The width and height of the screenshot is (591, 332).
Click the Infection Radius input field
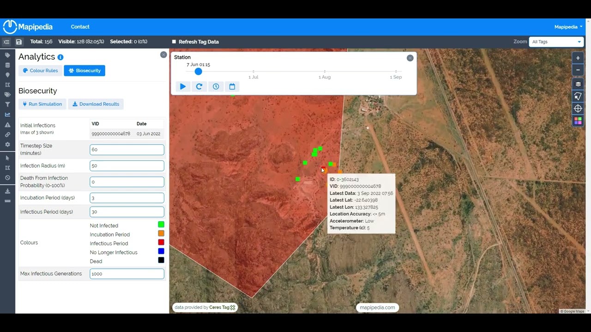127,166
